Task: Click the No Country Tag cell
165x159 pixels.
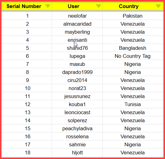Action: (x=133, y=56)
